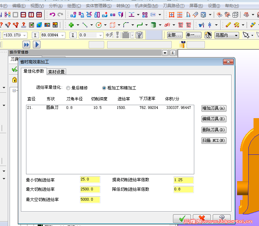Expand dropdown arrow next to green plus icon
The width and height of the screenshot is (259, 226).
[78, 25]
